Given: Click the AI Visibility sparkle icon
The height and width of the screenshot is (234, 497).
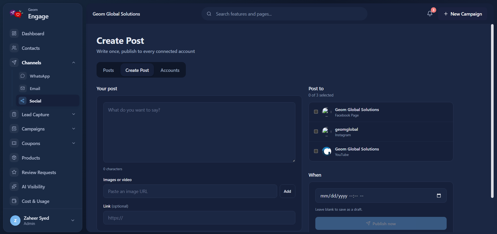Looking at the screenshot, I should (x=14, y=187).
